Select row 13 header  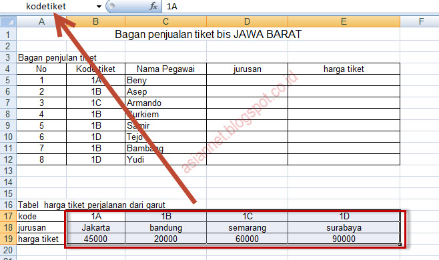point(8,171)
